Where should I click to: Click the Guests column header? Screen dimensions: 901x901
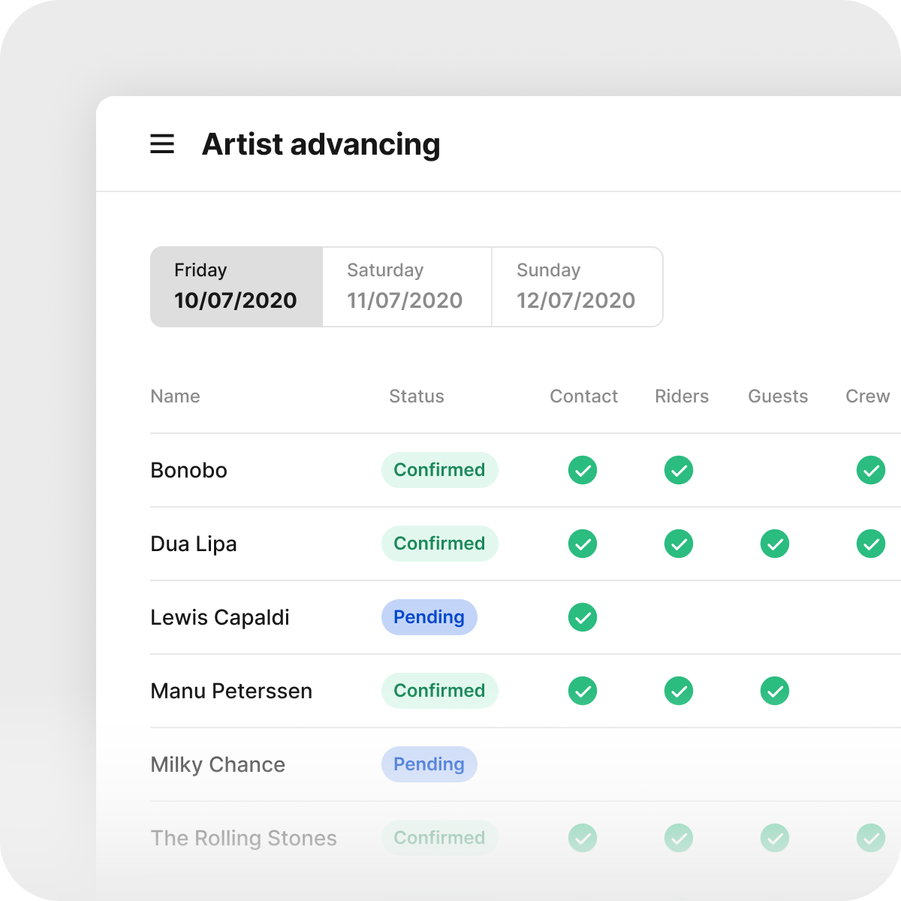778,396
